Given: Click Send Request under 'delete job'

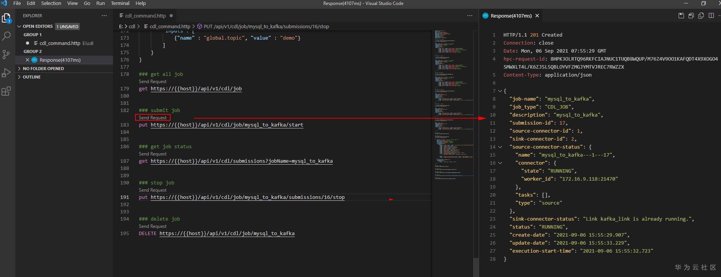Looking at the screenshot, I should 153,226.
